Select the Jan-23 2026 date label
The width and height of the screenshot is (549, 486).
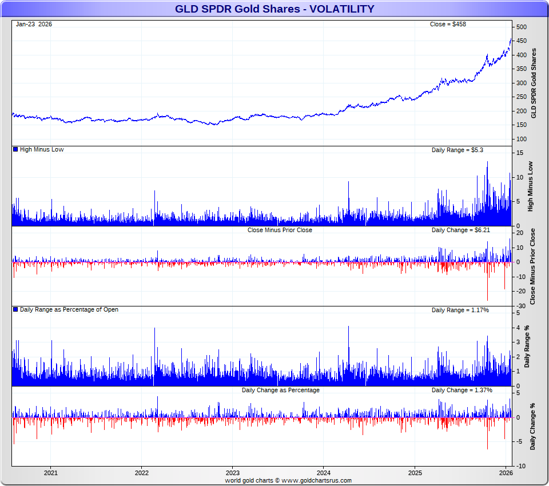pyautogui.click(x=34, y=24)
